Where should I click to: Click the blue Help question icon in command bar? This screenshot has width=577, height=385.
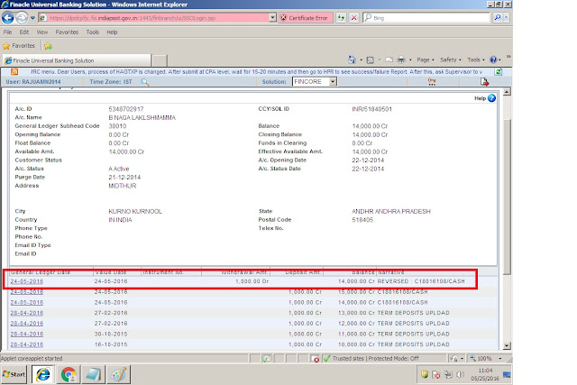click(x=493, y=60)
